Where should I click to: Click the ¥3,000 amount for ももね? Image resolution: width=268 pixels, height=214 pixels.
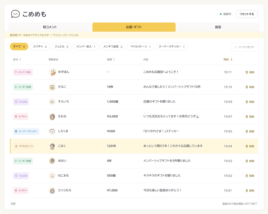pyautogui.click(x=112, y=116)
